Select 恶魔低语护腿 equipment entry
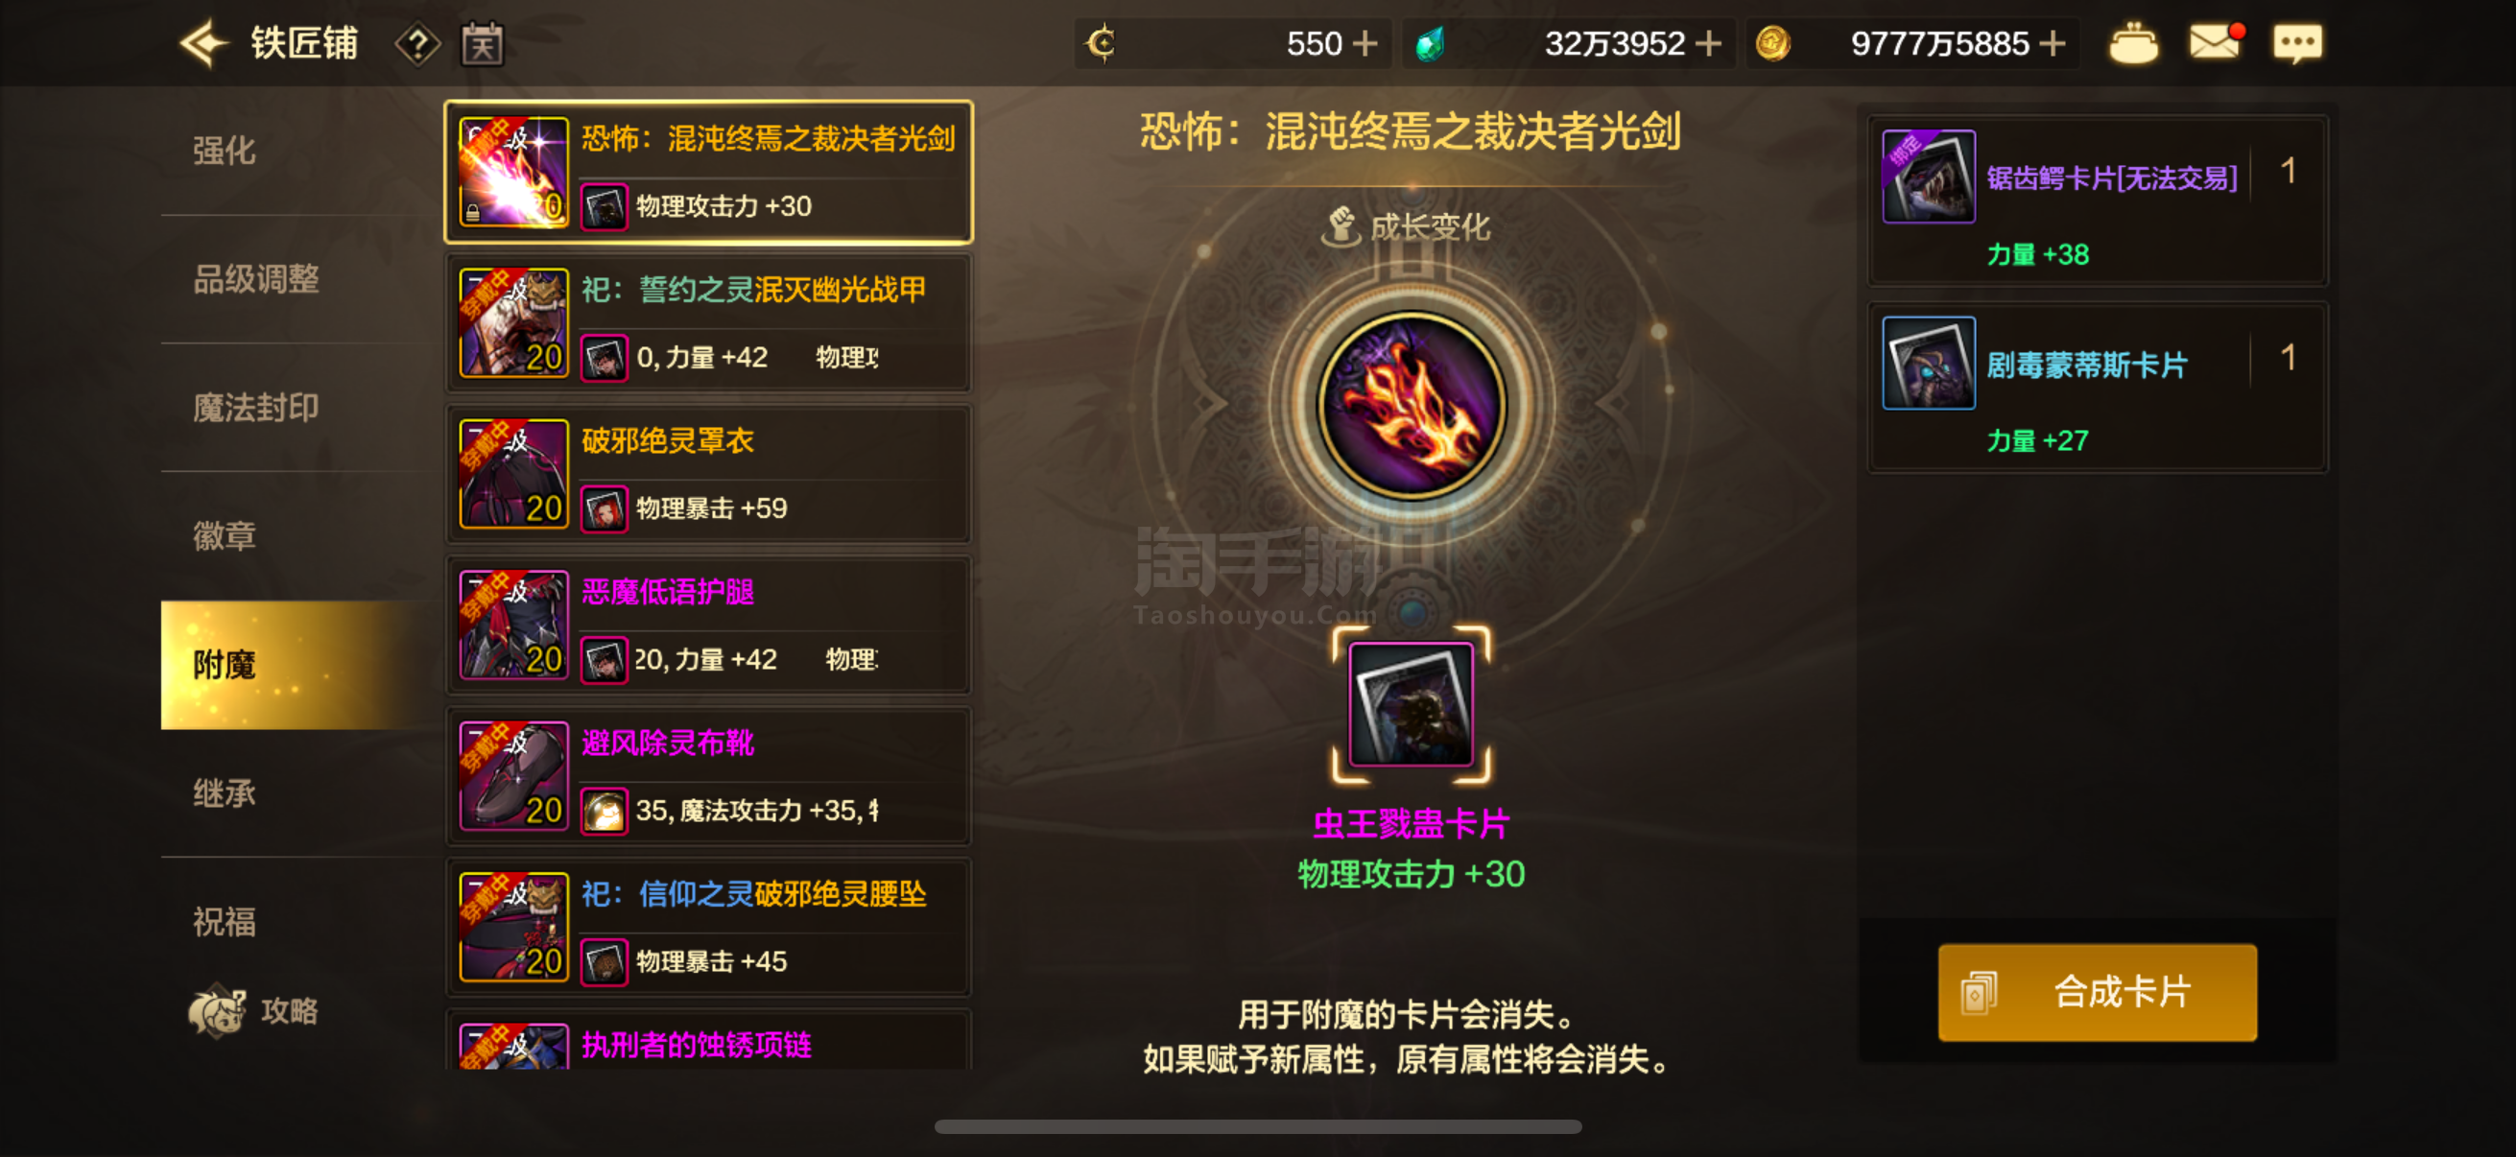The width and height of the screenshot is (2516, 1157). [709, 626]
